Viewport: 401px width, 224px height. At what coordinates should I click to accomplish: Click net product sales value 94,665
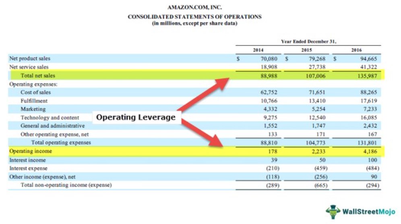(368, 59)
